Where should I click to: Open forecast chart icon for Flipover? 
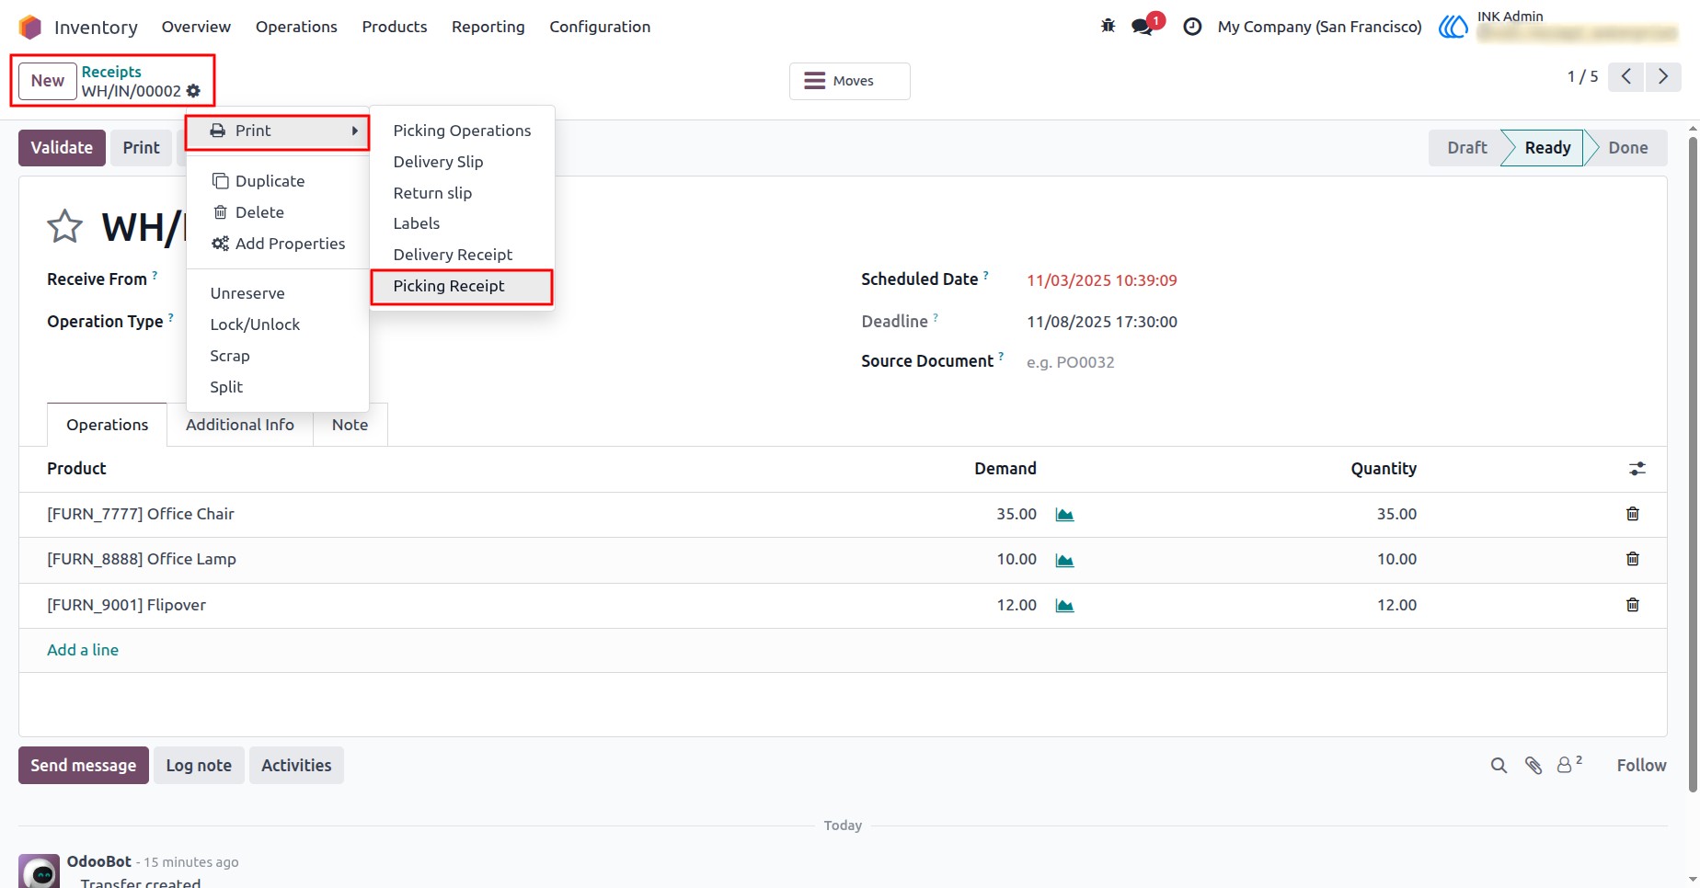1064,606
